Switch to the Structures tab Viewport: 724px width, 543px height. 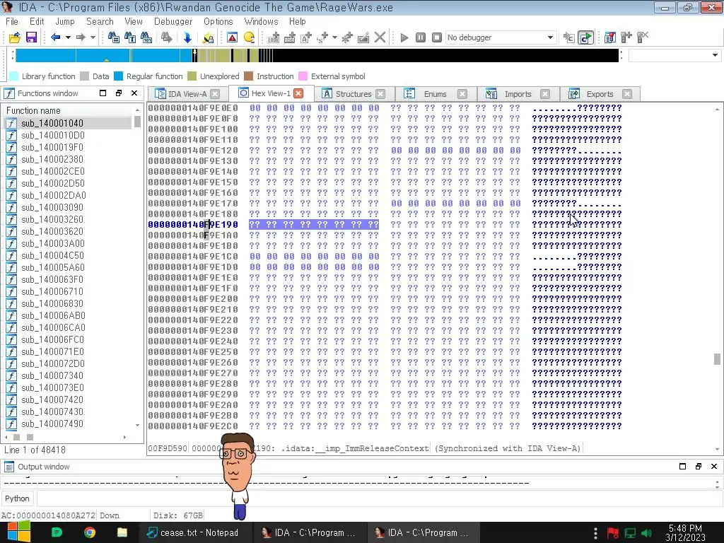click(354, 94)
